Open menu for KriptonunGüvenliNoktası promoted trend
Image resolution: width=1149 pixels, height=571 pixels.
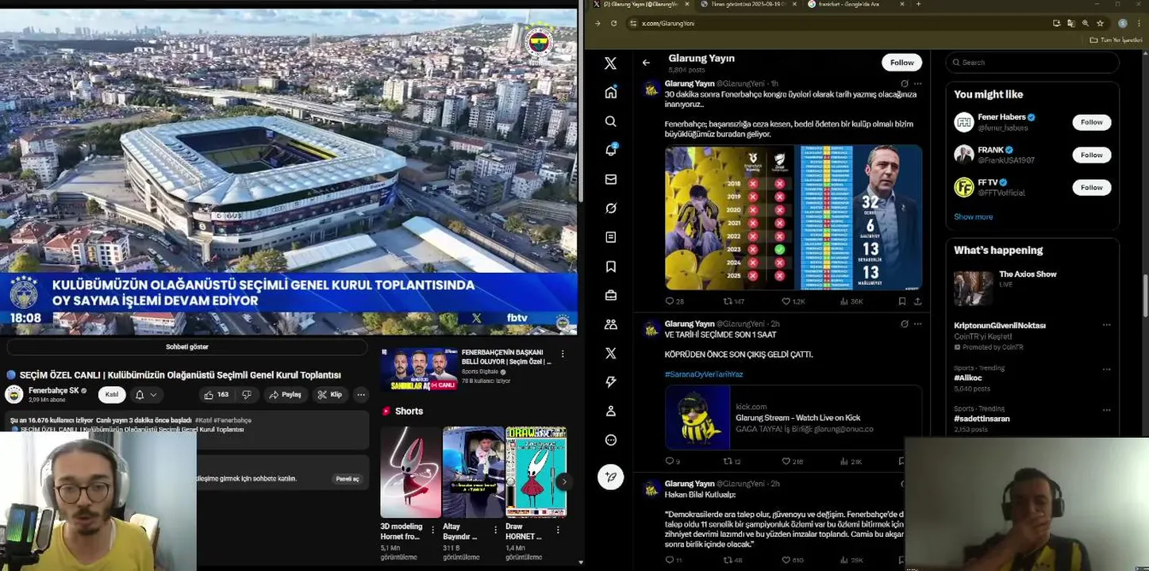1106,325
